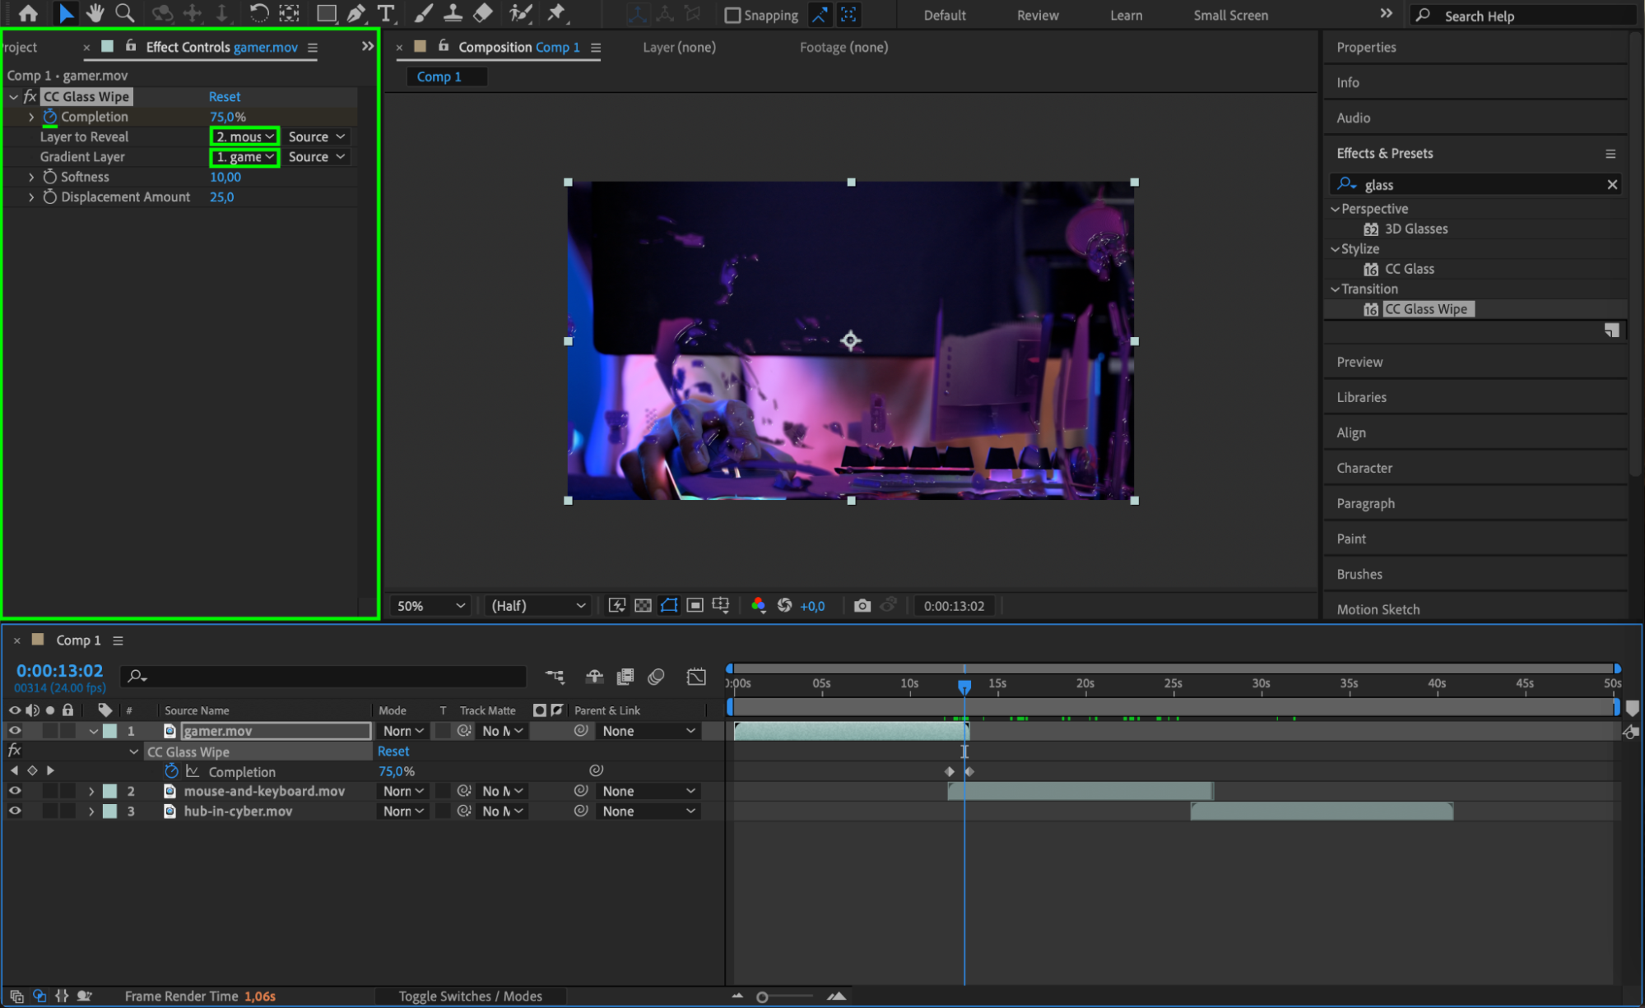Open the 50% magnification dropdown
Viewport: 1645px width, 1008px height.
431,606
